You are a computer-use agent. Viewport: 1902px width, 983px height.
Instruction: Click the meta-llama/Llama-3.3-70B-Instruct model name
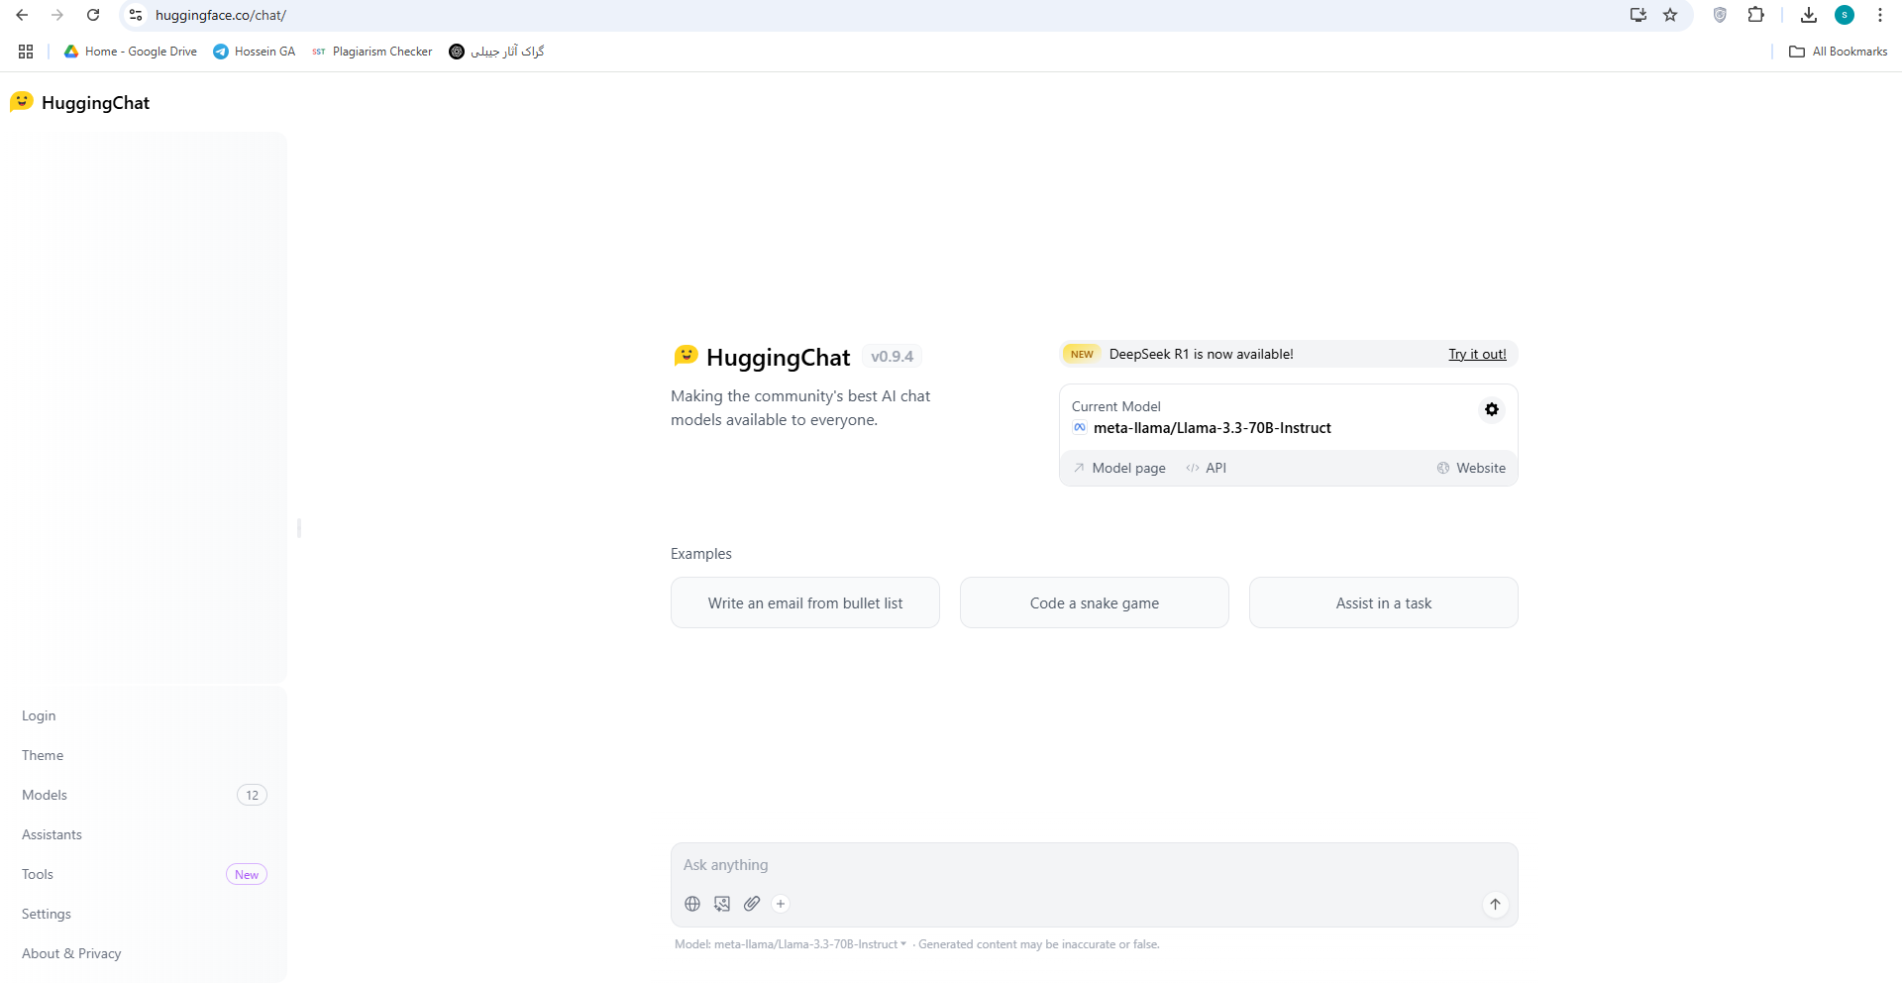[x=1212, y=428]
